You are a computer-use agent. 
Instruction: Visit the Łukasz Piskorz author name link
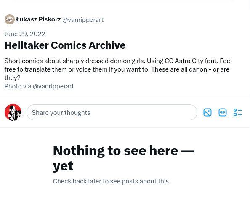point(38,19)
